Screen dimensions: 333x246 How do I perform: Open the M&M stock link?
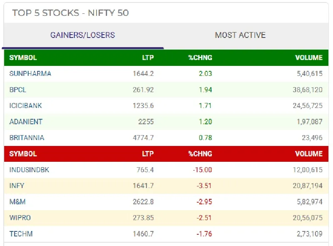pos(17,202)
